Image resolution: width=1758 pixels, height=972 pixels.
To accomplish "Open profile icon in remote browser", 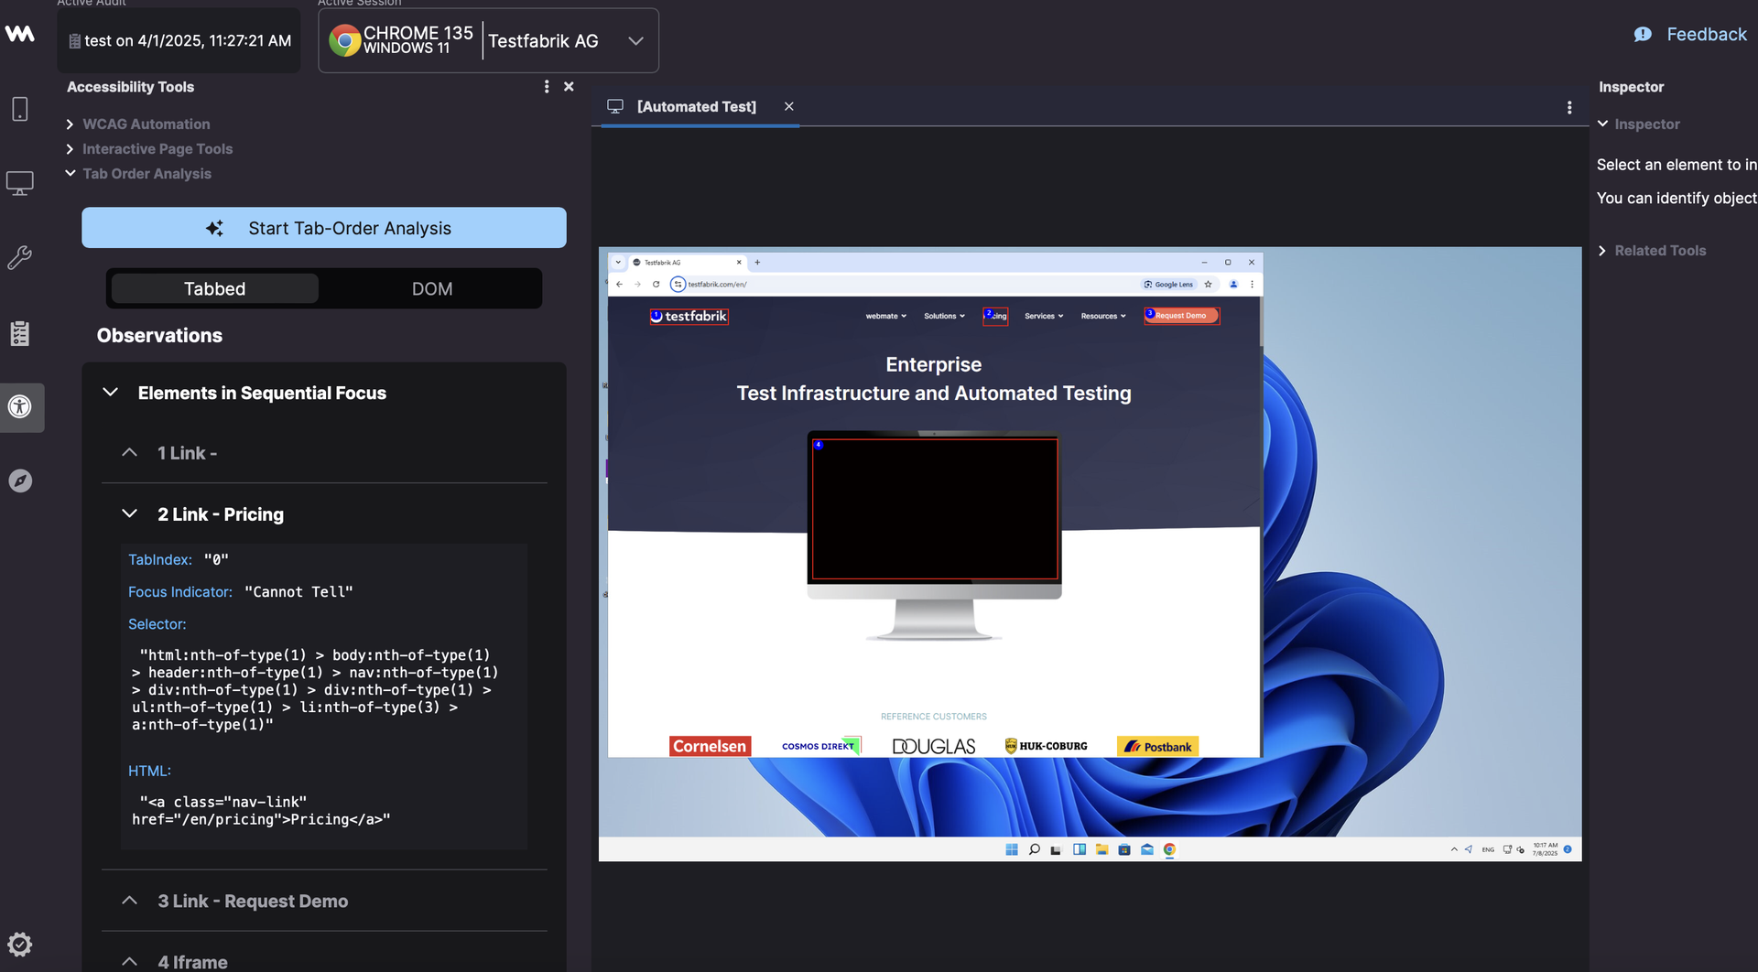I will coord(1233,284).
